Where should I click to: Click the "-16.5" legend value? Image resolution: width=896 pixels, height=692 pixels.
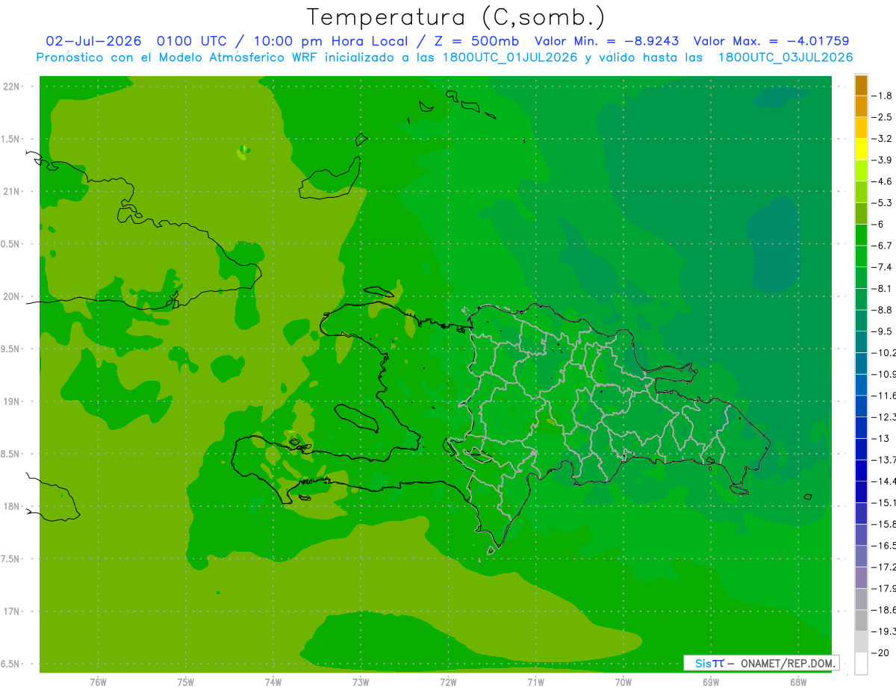(x=883, y=546)
